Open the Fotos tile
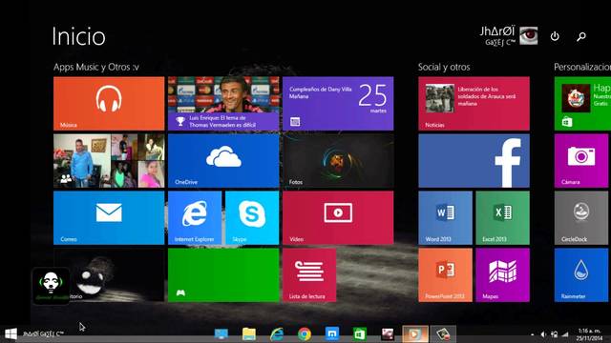Image resolution: width=611 pixels, height=343 pixels. [338, 161]
